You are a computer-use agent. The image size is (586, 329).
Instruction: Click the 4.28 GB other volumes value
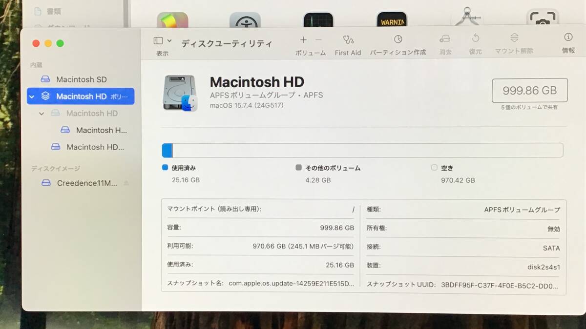click(318, 180)
